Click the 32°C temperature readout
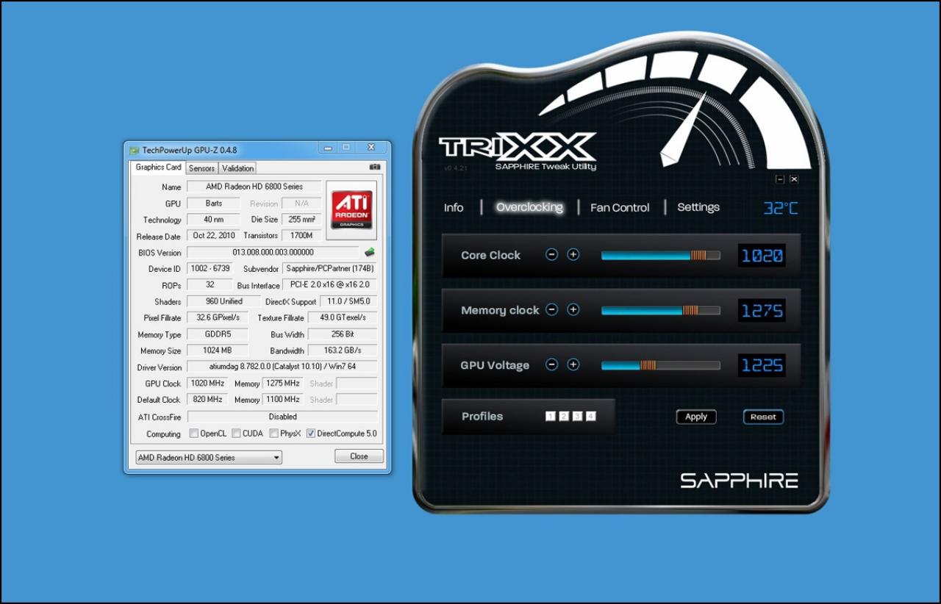Screen dimensions: 941x604 (x=780, y=208)
